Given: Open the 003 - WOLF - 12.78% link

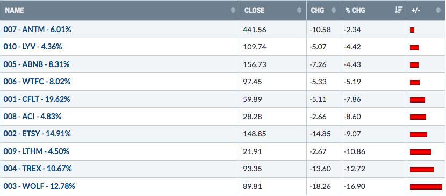Looking at the screenshot, I should coord(39,187).
